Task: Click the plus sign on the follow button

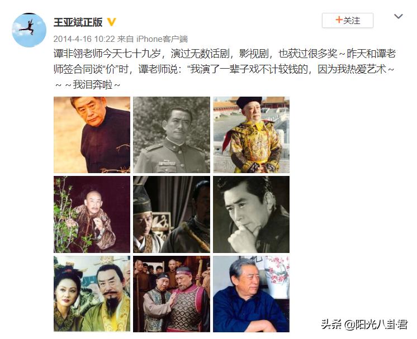Action: pyautogui.click(x=339, y=20)
